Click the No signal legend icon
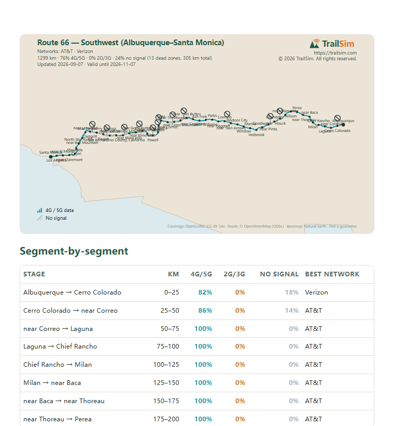The width and height of the screenshot is (394, 426). [39, 218]
